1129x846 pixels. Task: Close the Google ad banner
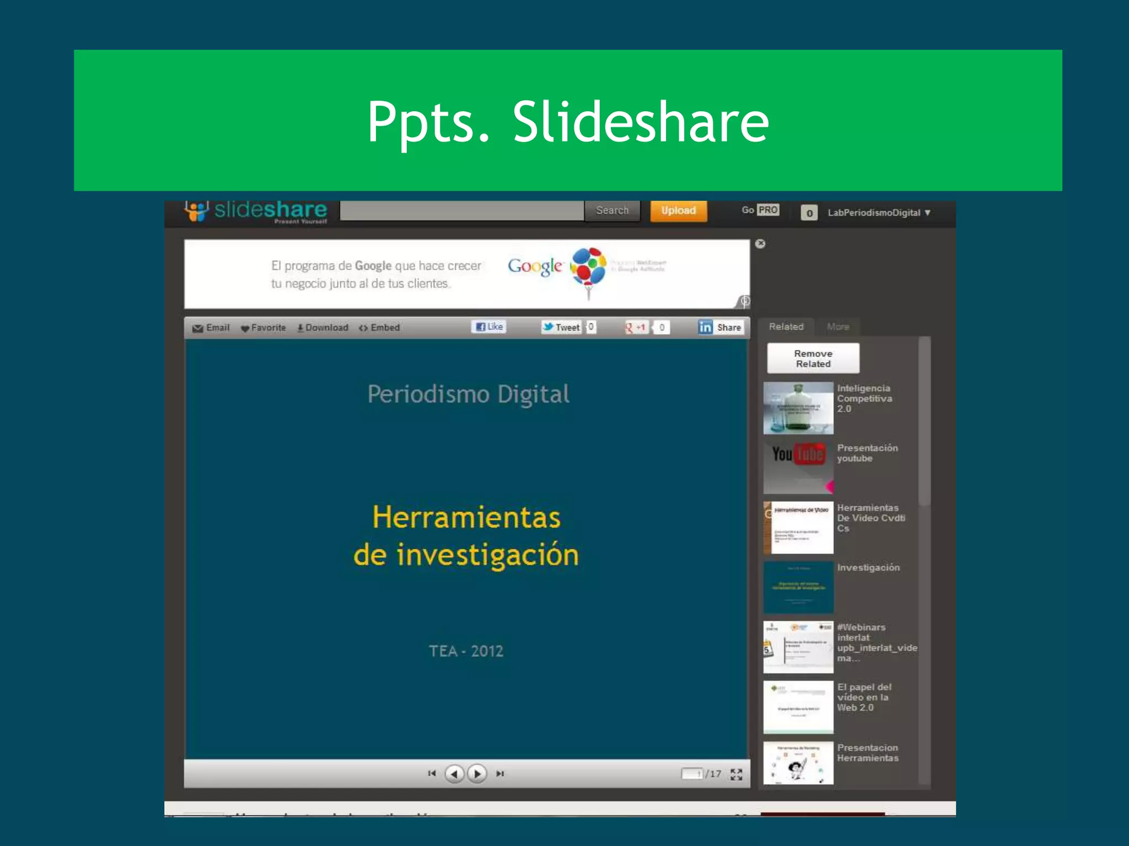point(760,243)
